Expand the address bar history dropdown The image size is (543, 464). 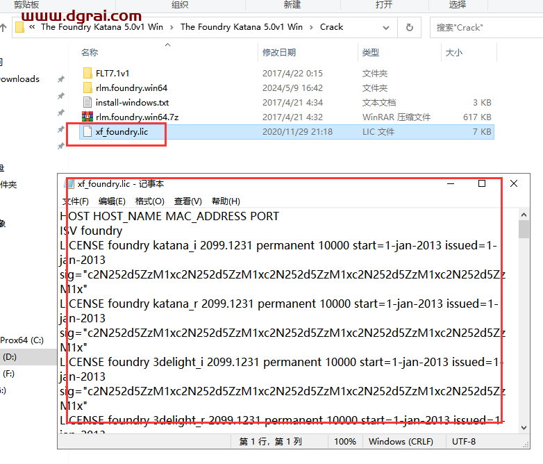point(386,28)
